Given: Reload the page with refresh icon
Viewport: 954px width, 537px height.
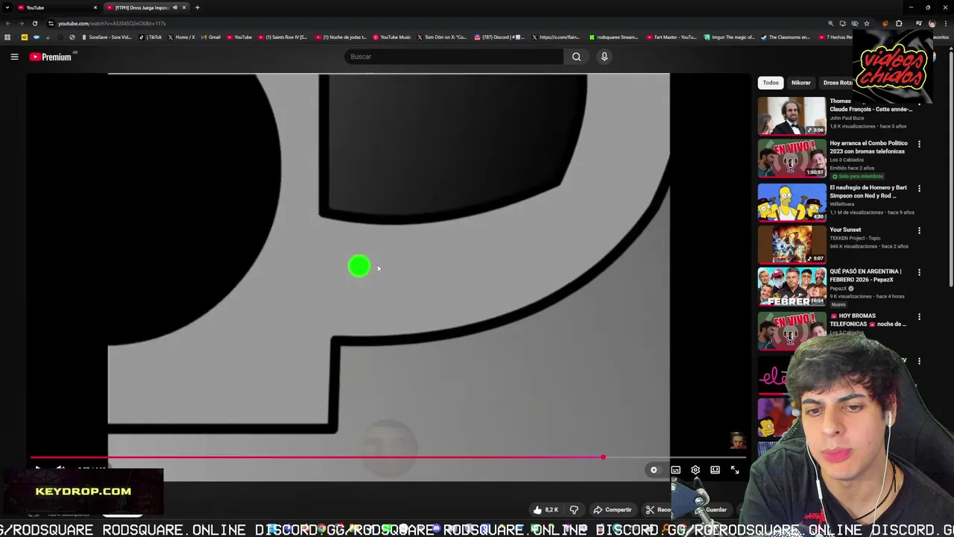Looking at the screenshot, I should pyautogui.click(x=35, y=24).
